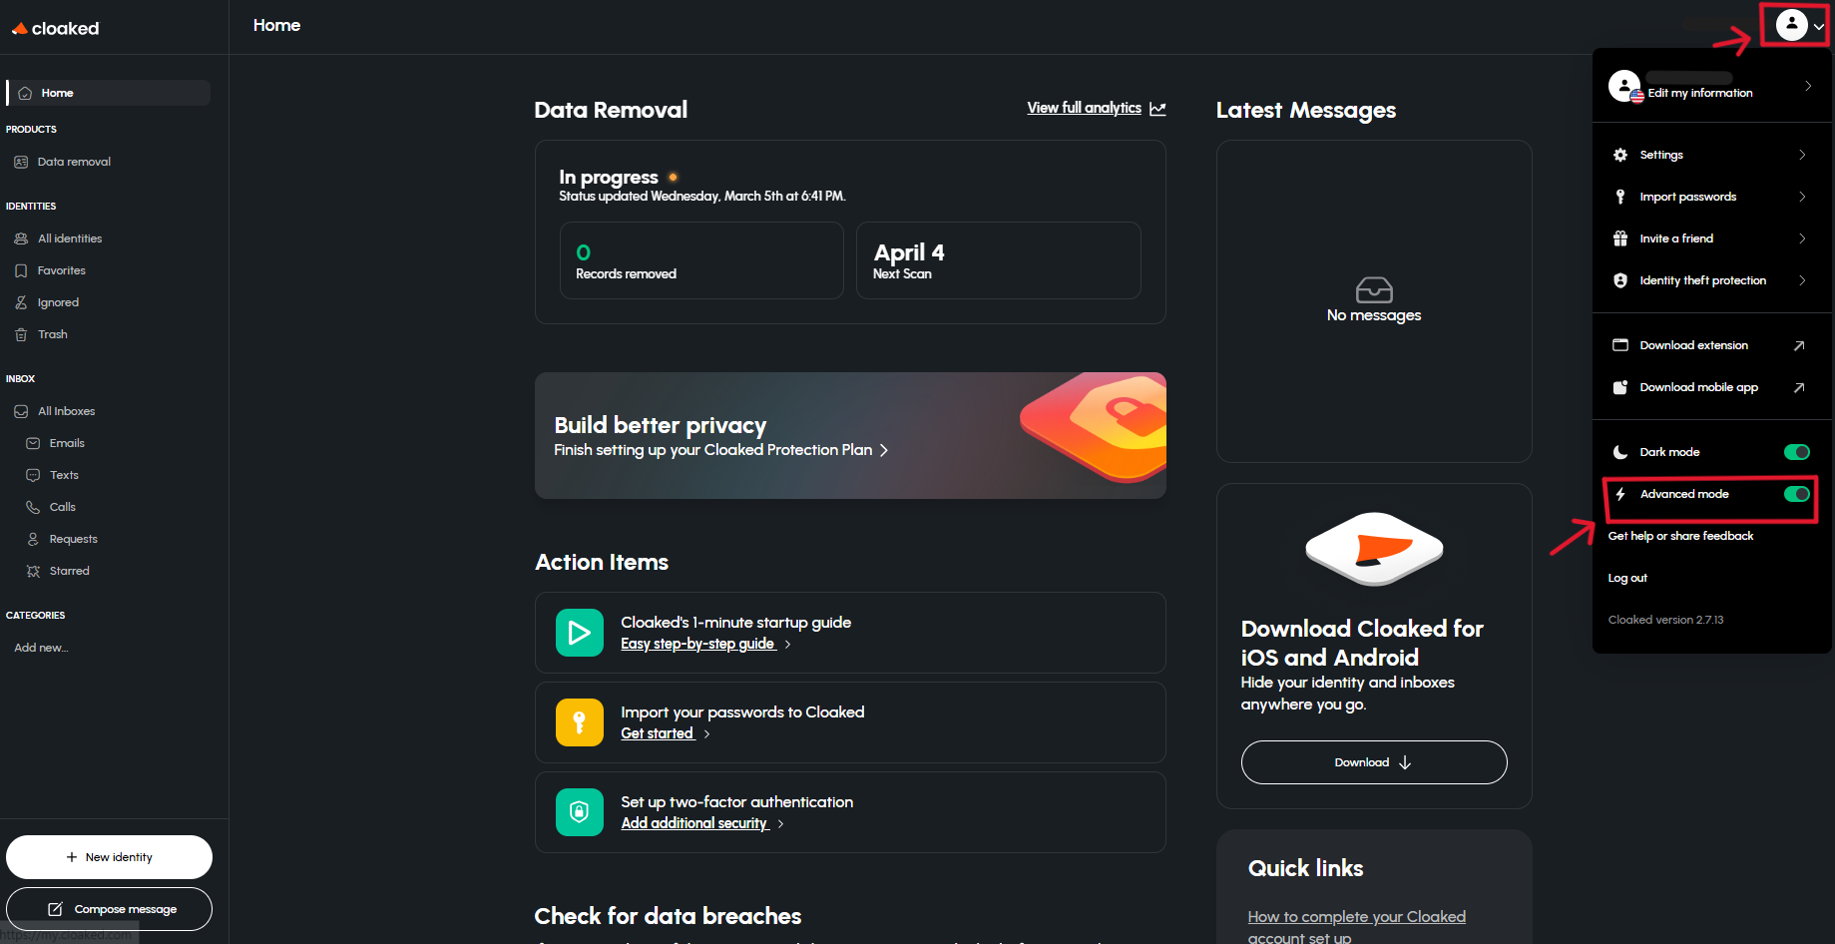Click the chevron beside Easy step-by-step guide
This screenshot has height=944, width=1835.
[x=787, y=645]
